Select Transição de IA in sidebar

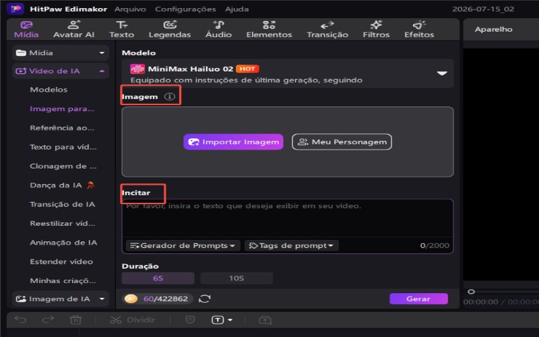coord(62,204)
